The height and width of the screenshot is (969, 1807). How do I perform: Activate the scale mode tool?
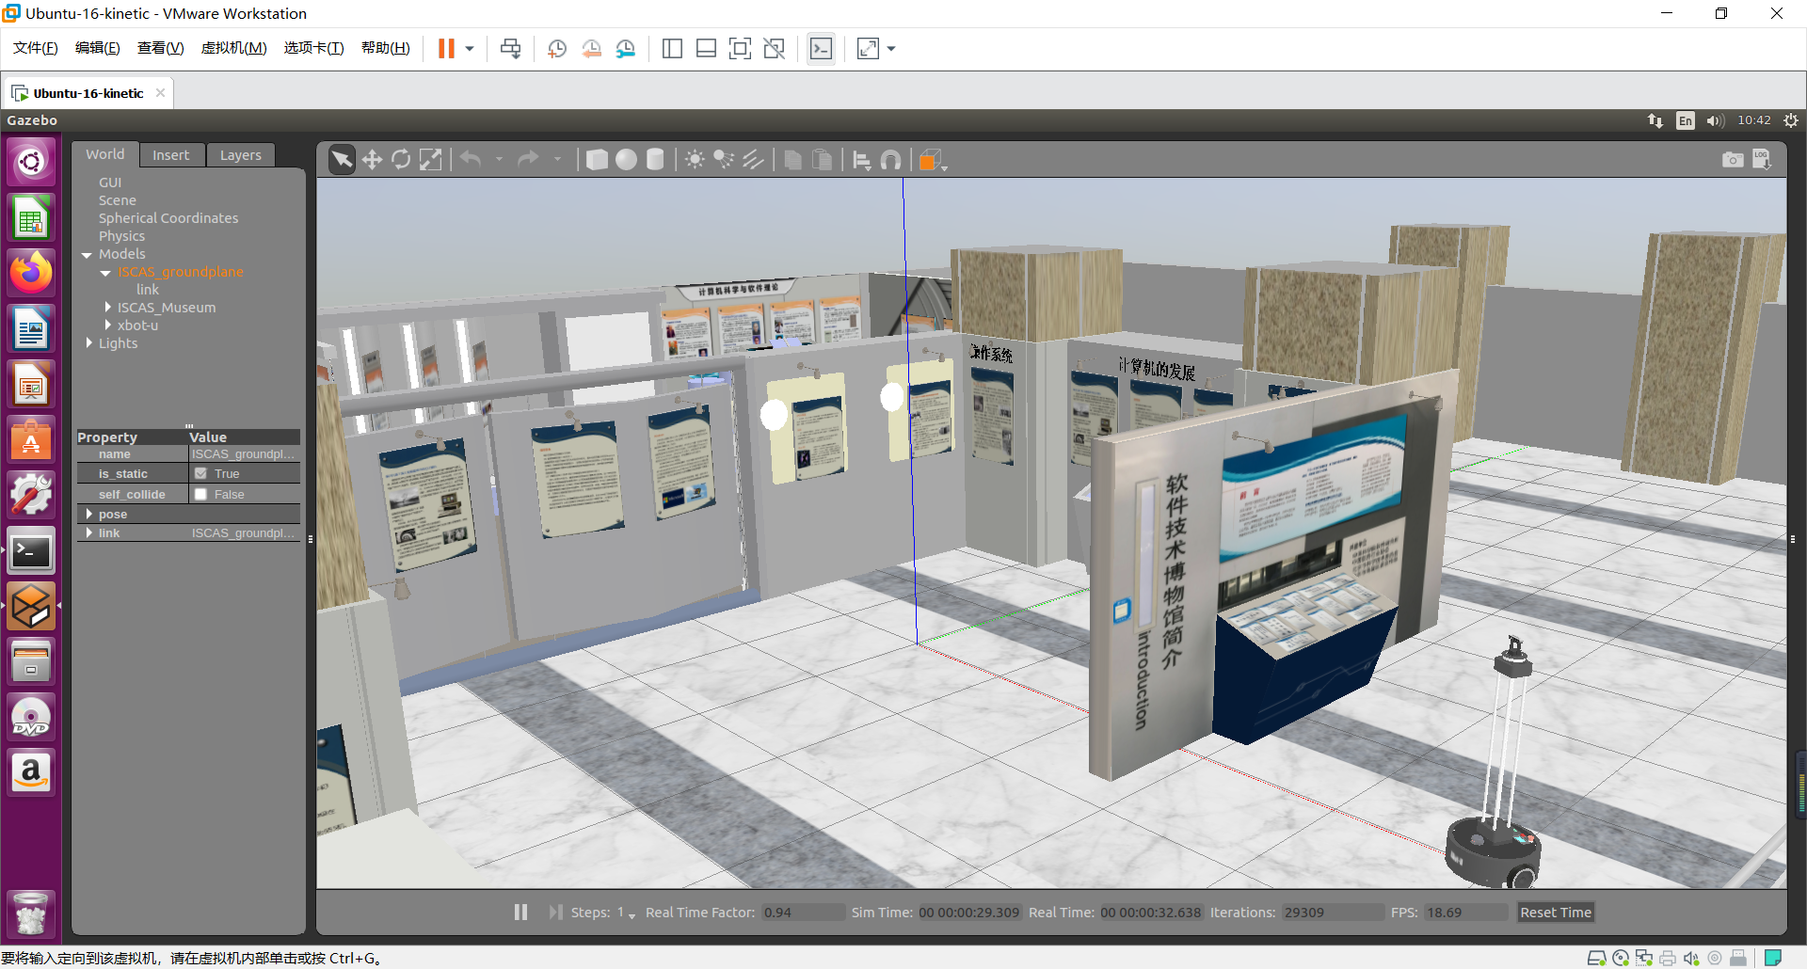tap(430, 160)
